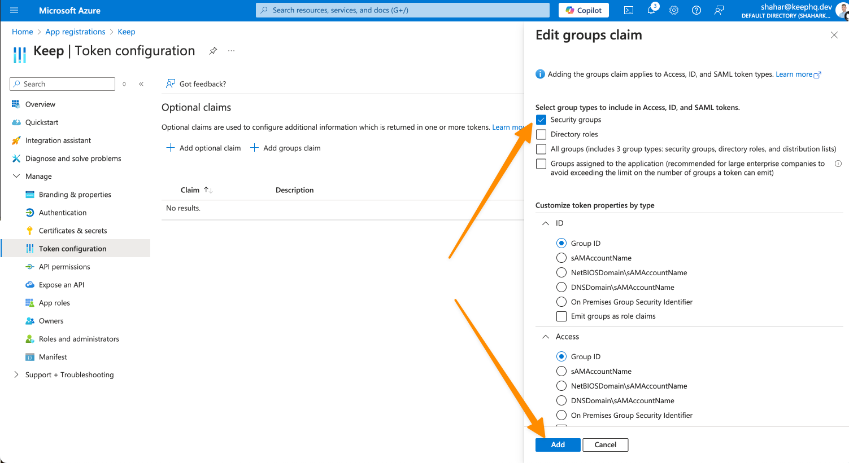
Task: Click the Cancel button
Action: click(606, 445)
